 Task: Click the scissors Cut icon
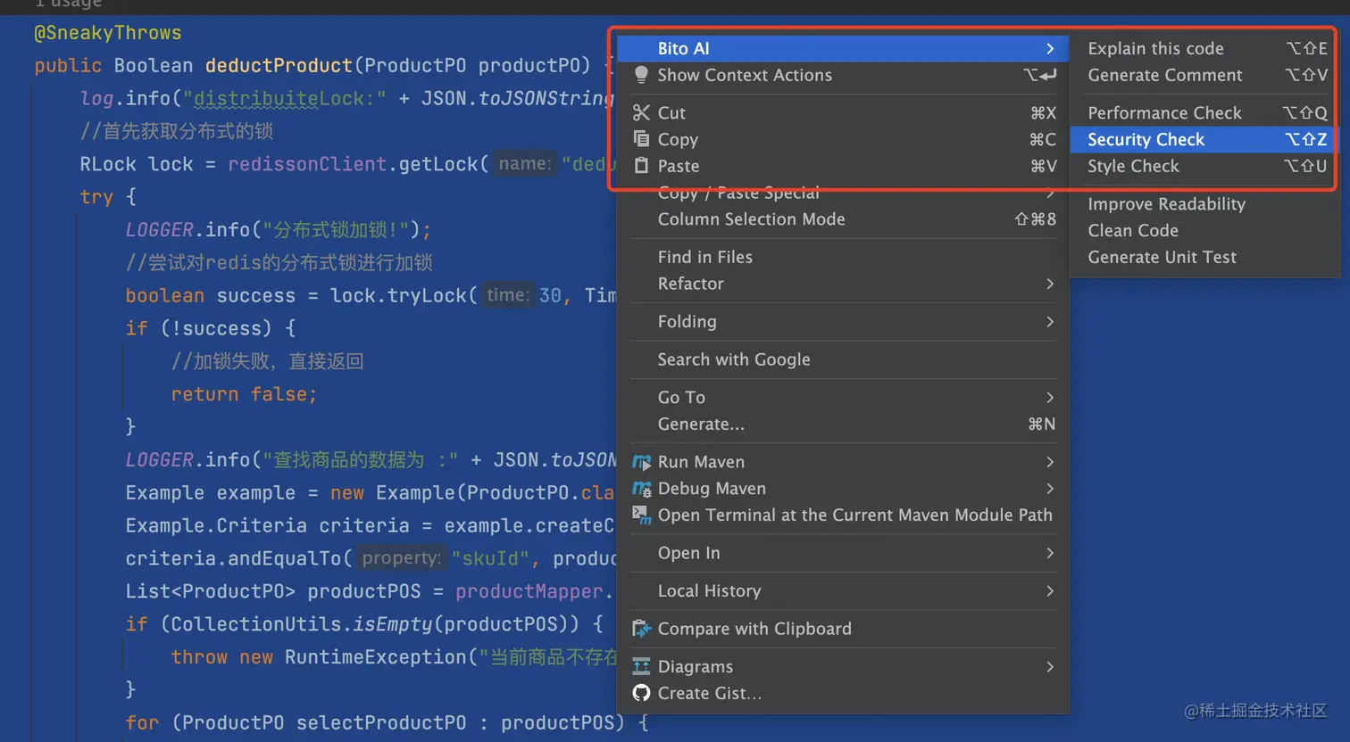click(x=641, y=112)
